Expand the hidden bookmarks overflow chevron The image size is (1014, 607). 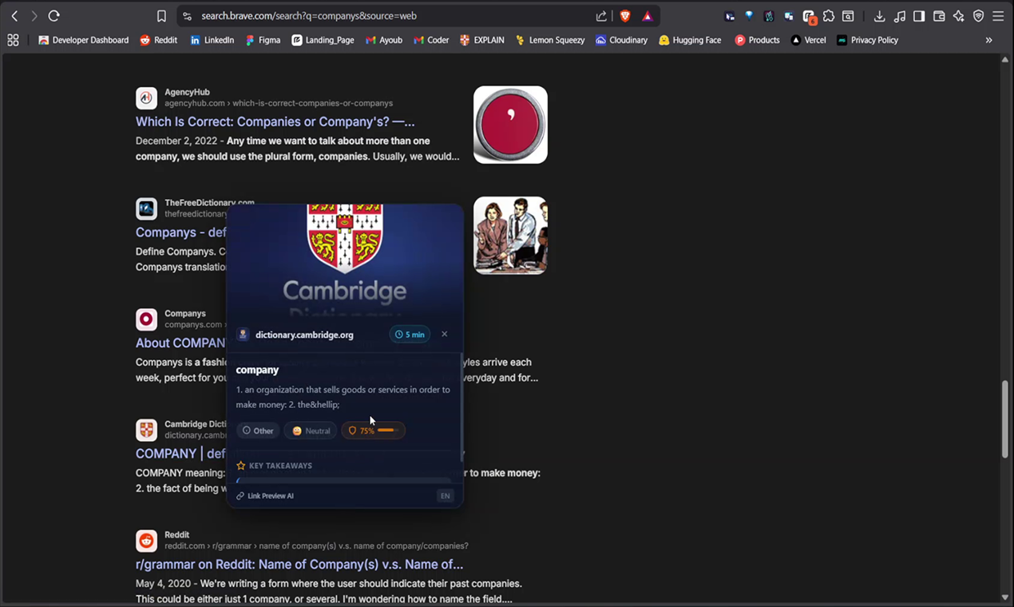click(988, 40)
